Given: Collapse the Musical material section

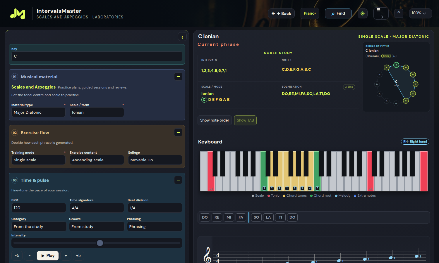Looking at the screenshot, I should click(178, 77).
